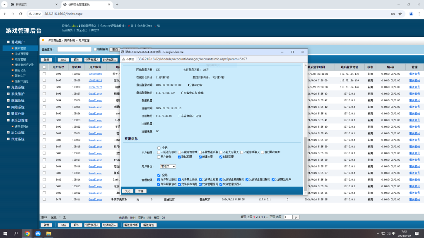424x238 pixels.
Task: Switch to the 新标签页 browser tab
Action: coord(29,5)
